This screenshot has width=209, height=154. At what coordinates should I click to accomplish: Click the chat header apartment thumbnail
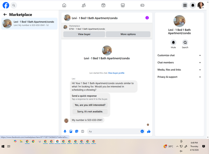tap(67, 18)
